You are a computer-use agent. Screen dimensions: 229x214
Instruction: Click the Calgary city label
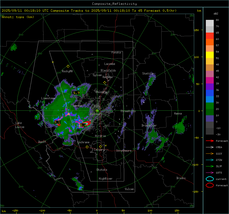[x=99, y=150]
